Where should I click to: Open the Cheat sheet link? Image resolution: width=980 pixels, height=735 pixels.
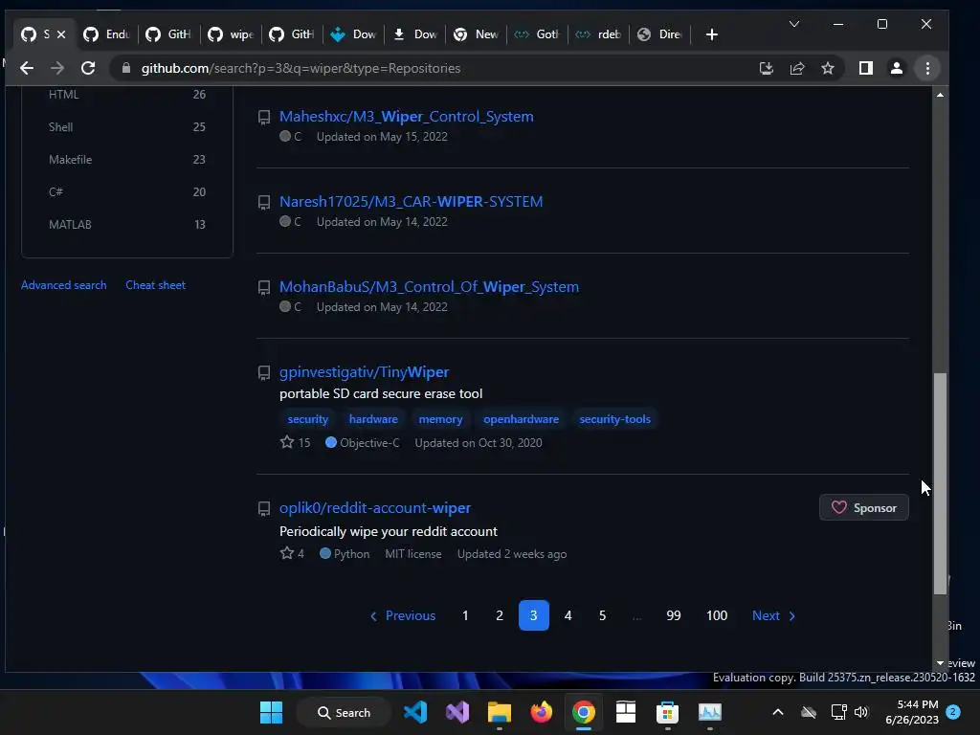tap(156, 285)
